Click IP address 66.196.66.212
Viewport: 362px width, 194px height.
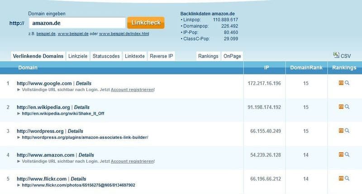point(266,179)
